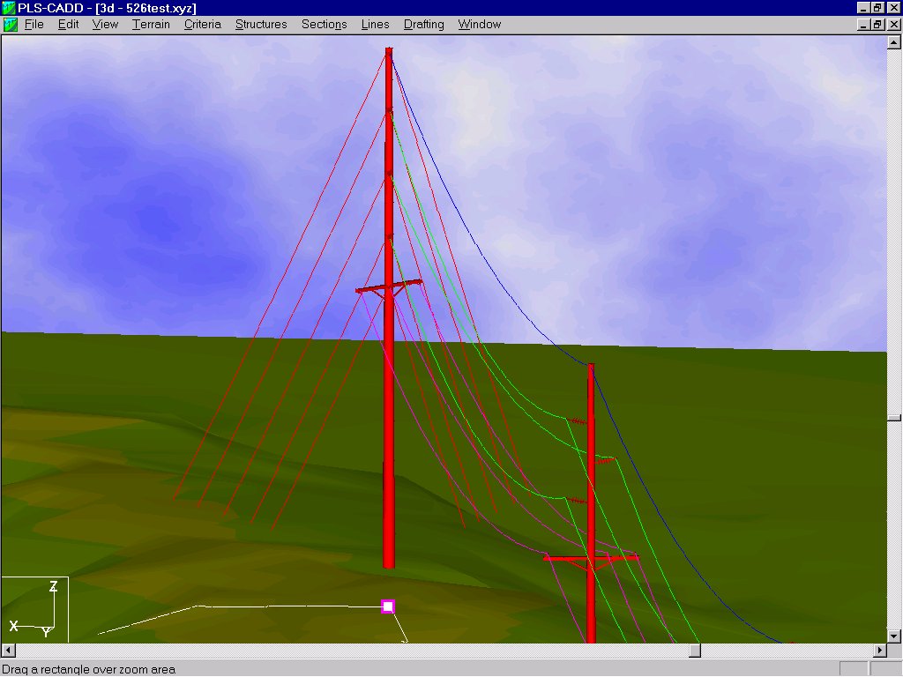Minimize the 3d document child window
This screenshot has width=903, height=677.
(x=862, y=24)
